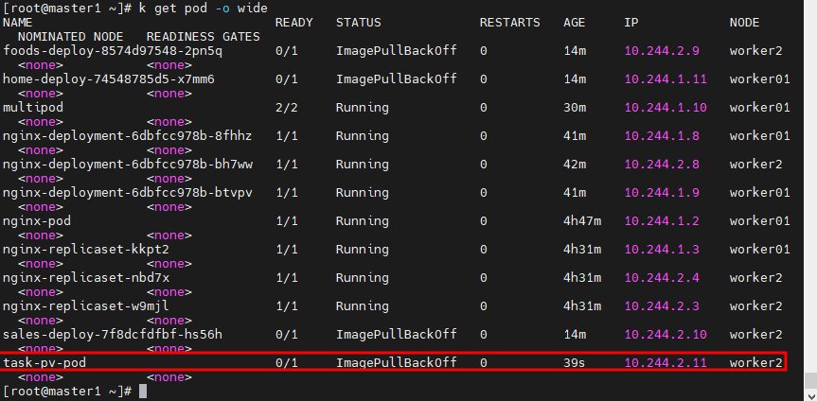Image resolution: width=817 pixels, height=401 pixels.
Task: Click the STATUS column header
Action: point(359,23)
